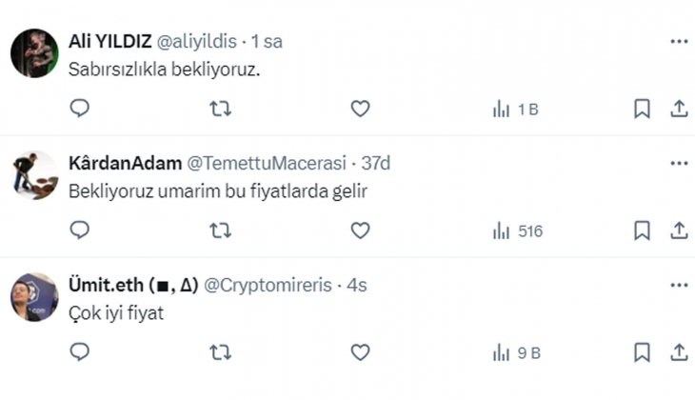Viewport: 695px width, 400px height.
Task: Retweet Ali YILDIZ's tweet
Action: coord(220,109)
